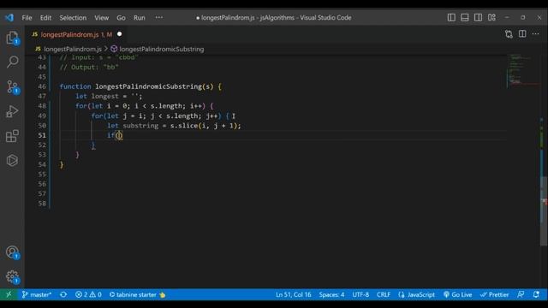
Task: Start Go Live server
Action: coord(457,294)
